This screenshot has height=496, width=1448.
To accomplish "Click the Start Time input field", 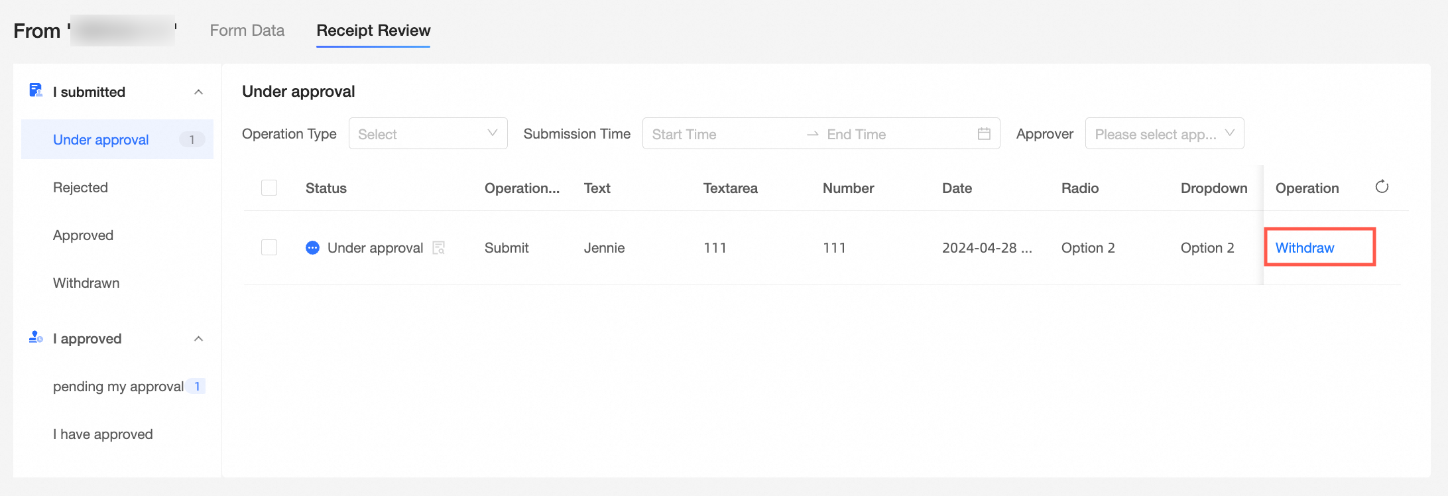I will click(723, 135).
